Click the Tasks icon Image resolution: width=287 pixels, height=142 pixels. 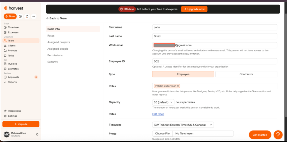[x=5, y=56]
